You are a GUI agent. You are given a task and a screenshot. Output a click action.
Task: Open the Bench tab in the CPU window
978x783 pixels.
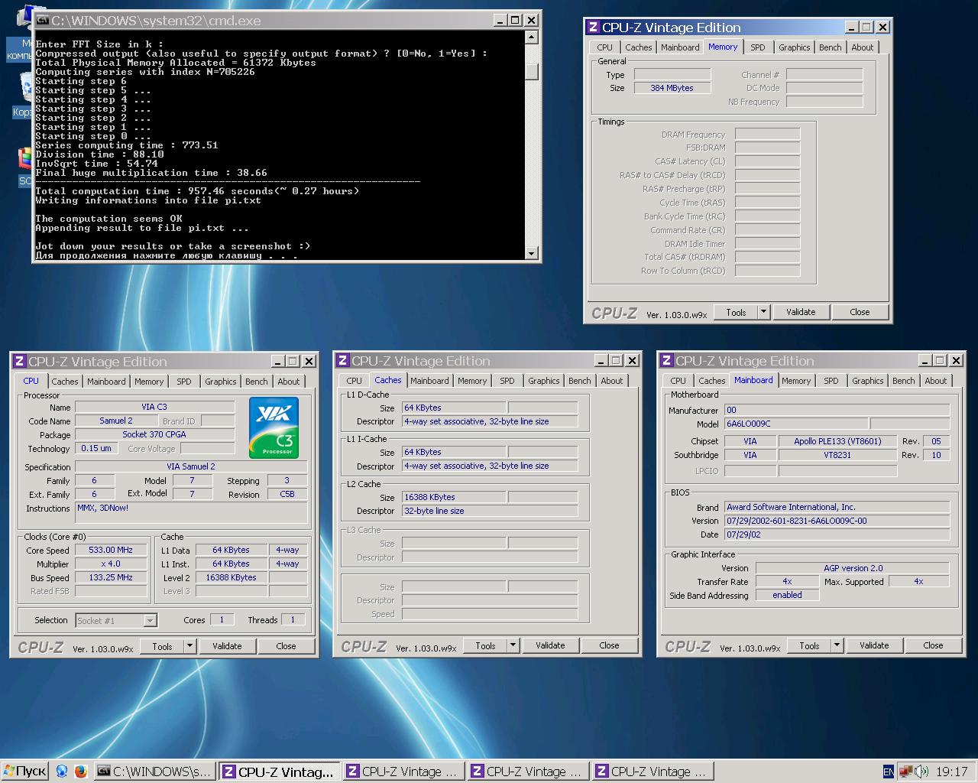[x=257, y=382]
